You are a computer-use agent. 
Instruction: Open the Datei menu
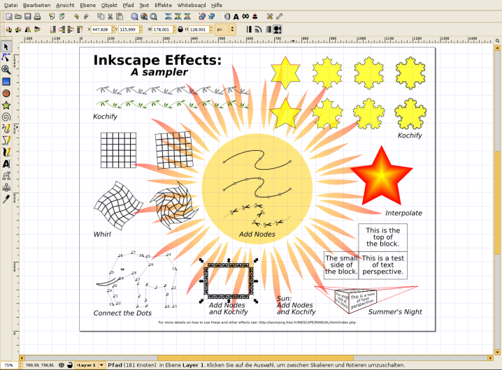coord(11,5)
